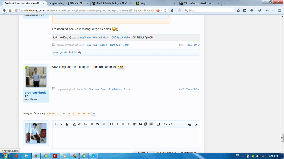Click Sửa on programmingiter's post
This screenshot has height=159, width=284.
coord(91,89)
